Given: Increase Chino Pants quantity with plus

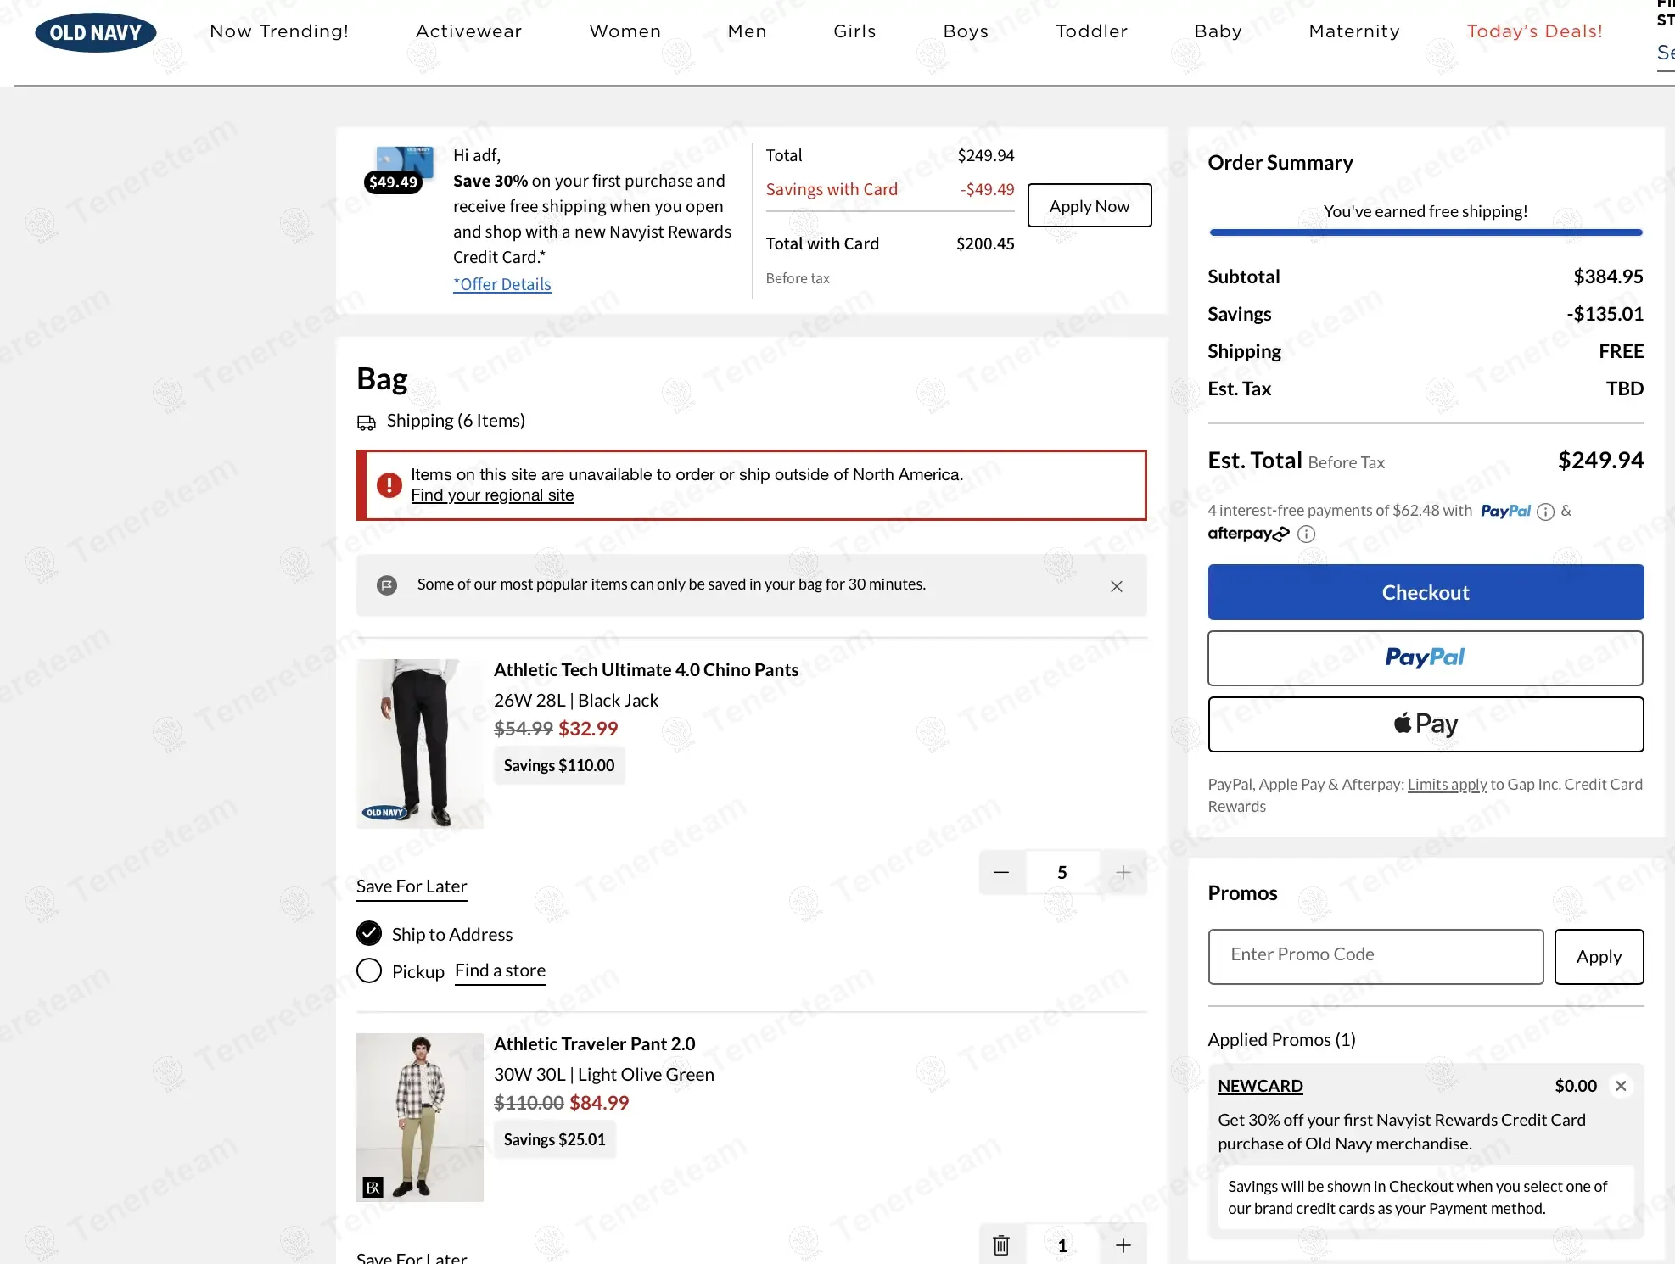Looking at the screenshot, I should pos(1123,872).
